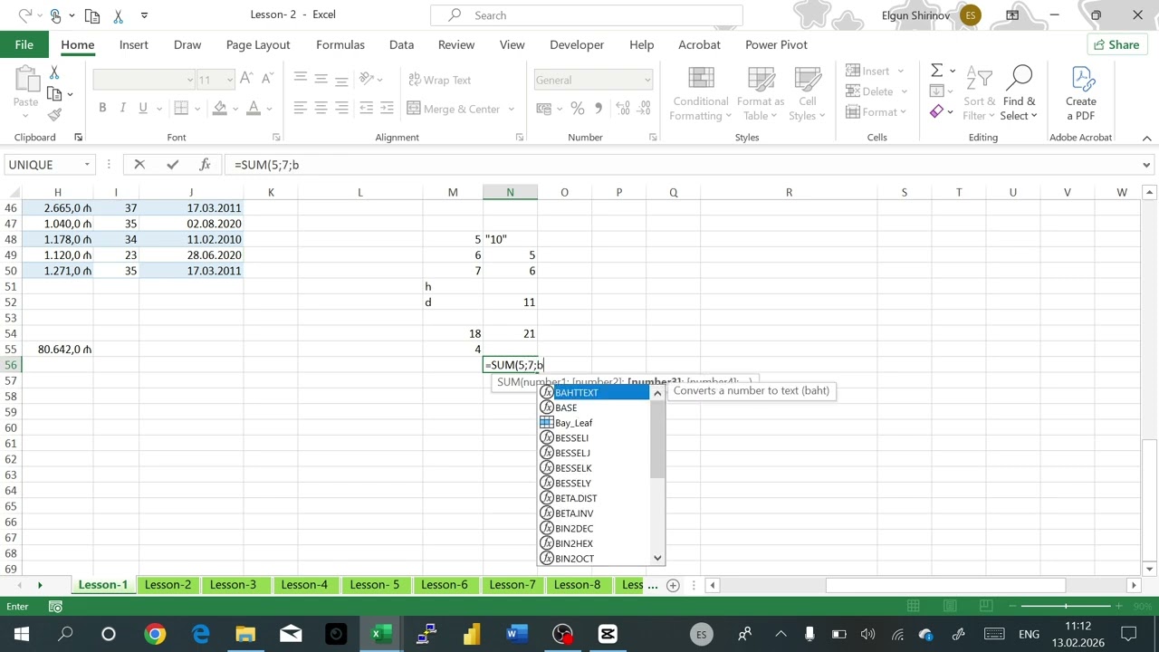Screen dimensions: 1159x652
Task: Expand the Format cells dropdown
Action: tap(904, 112)
